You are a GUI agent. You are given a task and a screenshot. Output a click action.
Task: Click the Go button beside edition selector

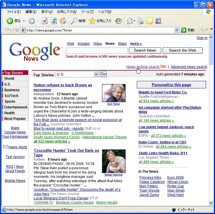pos(103,74)
